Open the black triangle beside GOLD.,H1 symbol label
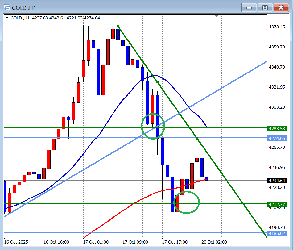The width and height of the screenshot is (293, 250). [x=7, y=18]
